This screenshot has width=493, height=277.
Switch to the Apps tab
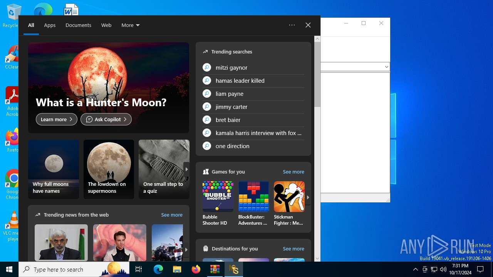[x=50, y=25]
